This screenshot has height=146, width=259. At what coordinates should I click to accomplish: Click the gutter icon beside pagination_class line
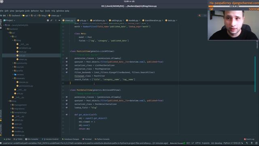(x=66, y=69)
